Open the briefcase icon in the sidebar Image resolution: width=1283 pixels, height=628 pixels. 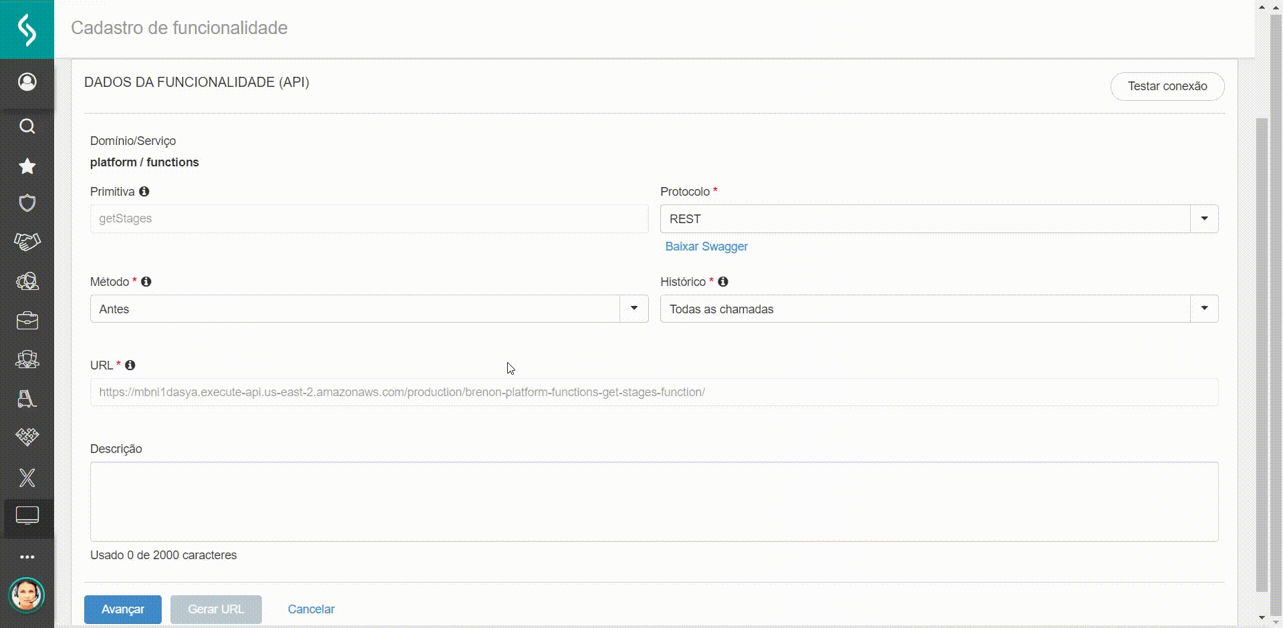pos(27,321)
